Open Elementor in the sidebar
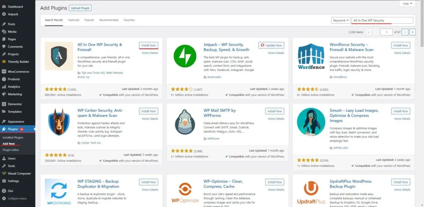The image size is (424, 207). pyautogui.click(x=15, y=104)
